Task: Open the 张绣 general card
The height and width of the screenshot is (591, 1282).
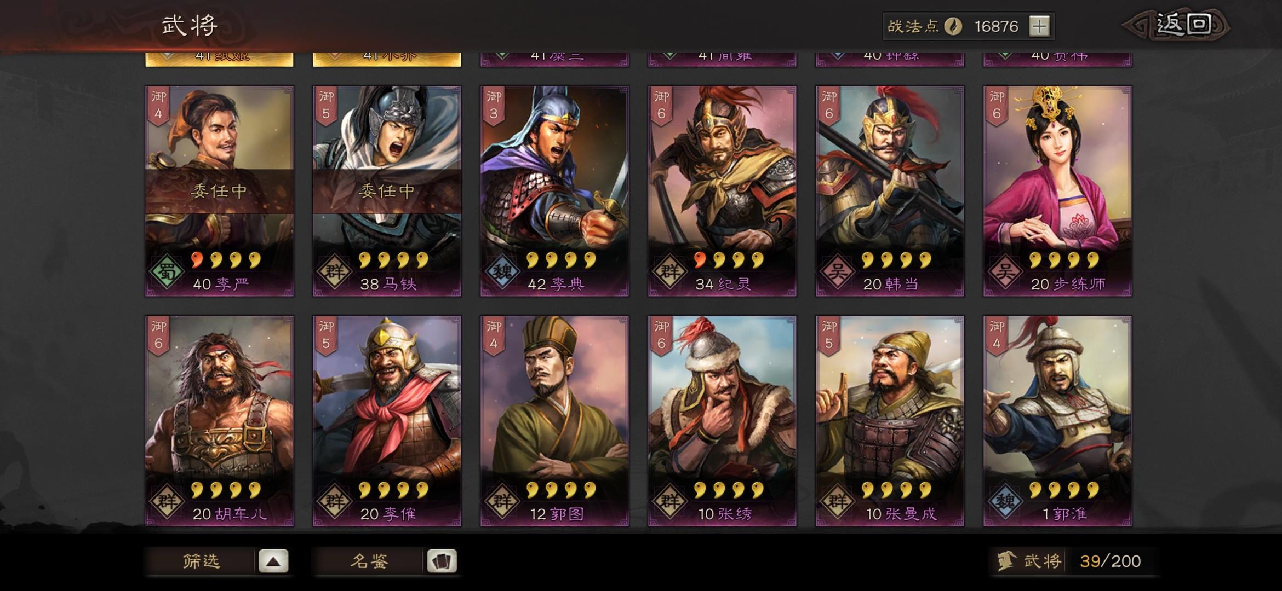Action: (x=722, y=421)
